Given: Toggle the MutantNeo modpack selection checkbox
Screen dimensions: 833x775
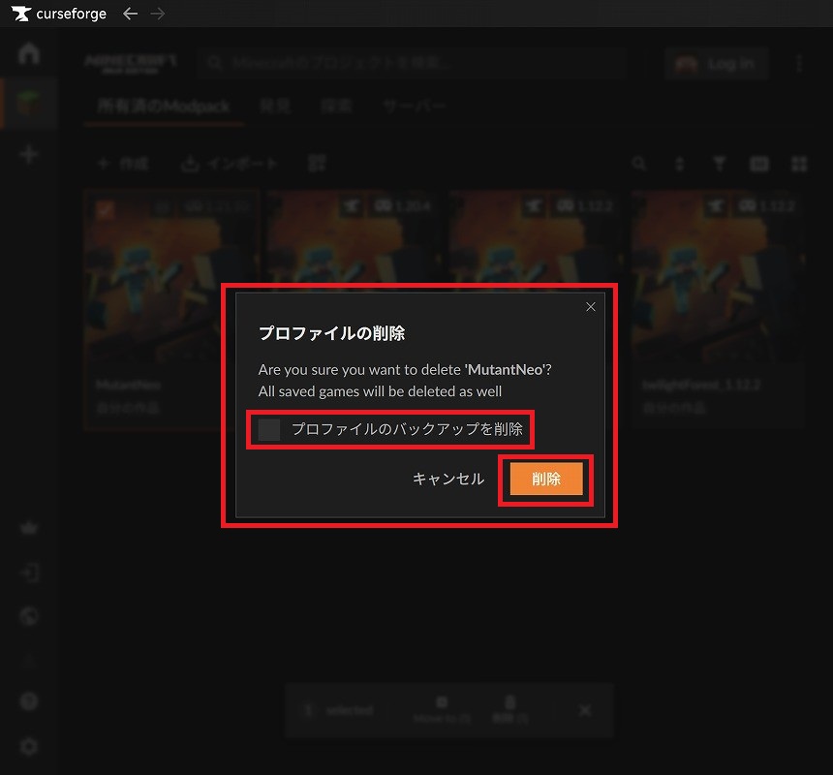Looking at the screenshot, I should (x=105, y=209).
